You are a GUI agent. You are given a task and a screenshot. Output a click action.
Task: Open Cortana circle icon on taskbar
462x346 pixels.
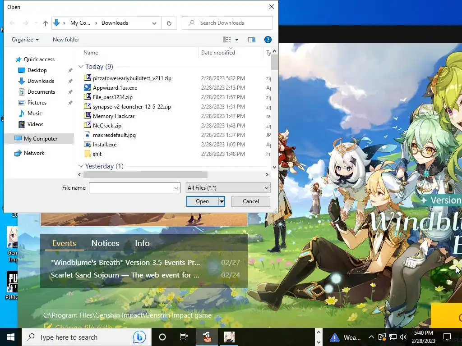(x=162, y=337)
